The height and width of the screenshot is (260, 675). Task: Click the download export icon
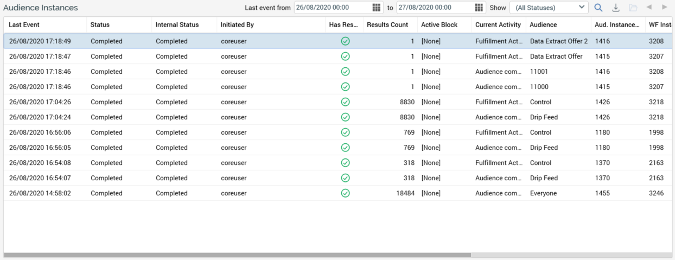615,8
